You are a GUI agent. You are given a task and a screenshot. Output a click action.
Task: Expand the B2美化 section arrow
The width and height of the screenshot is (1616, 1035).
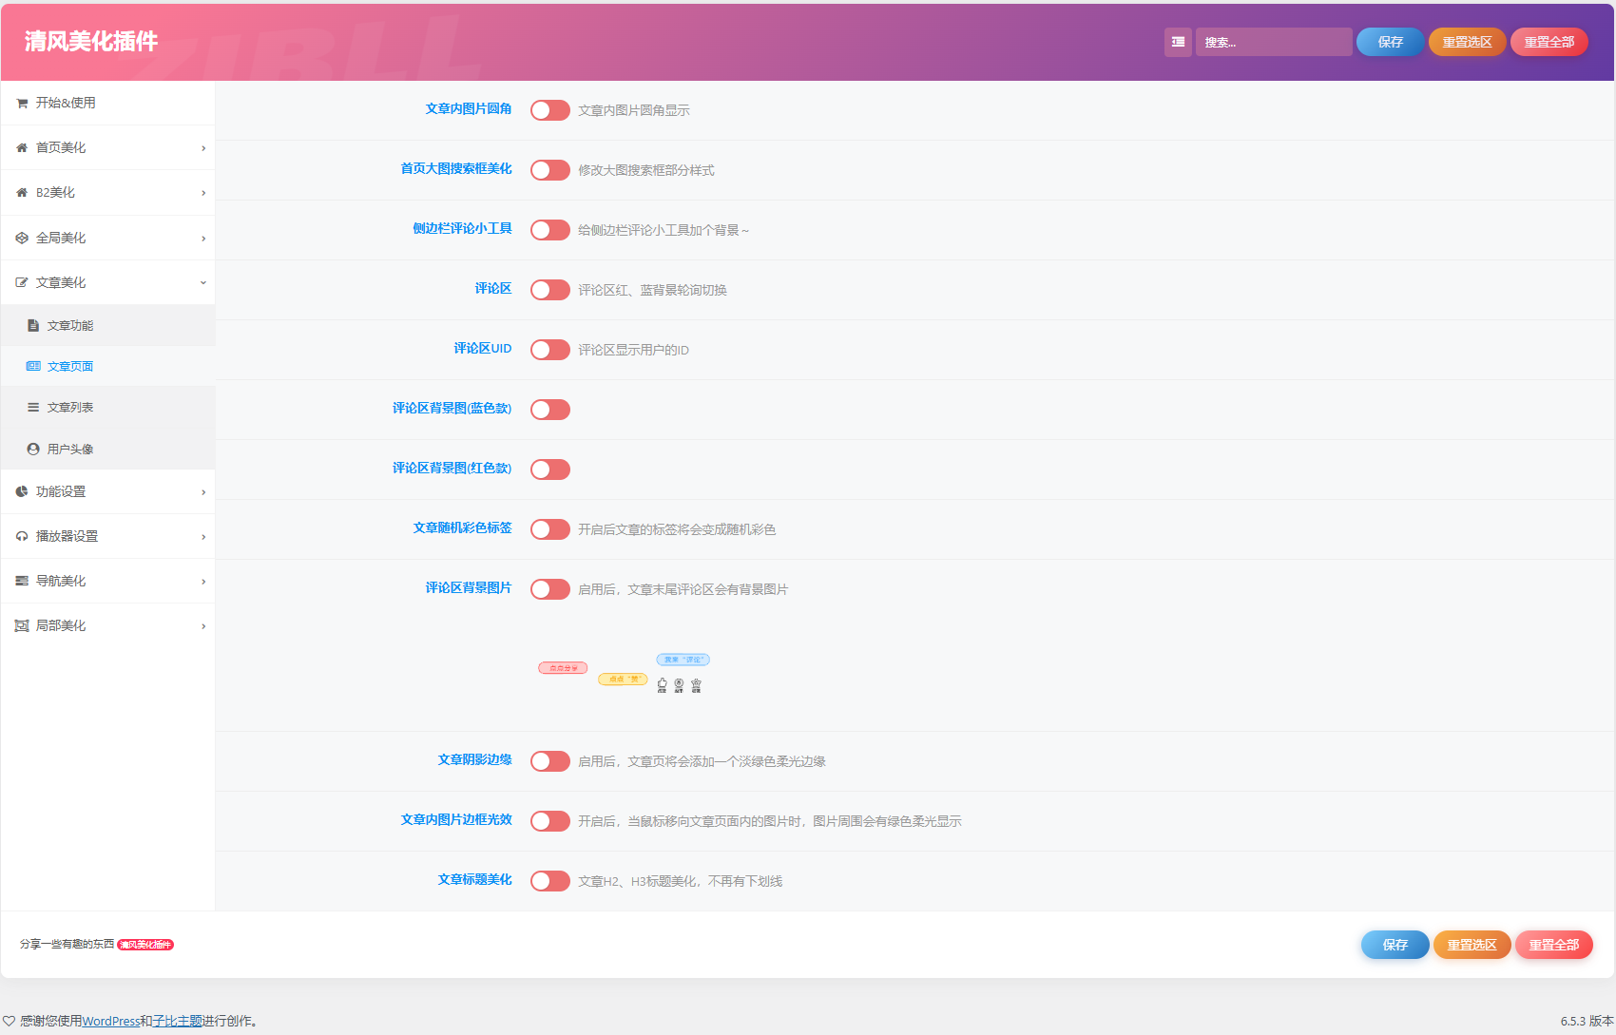(x=203, y=193)
